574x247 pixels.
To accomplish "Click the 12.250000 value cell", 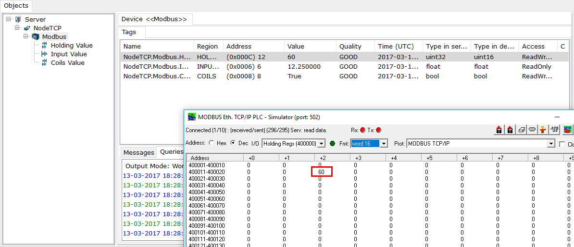I will 303,67.
